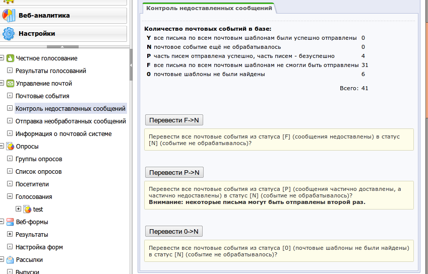This screenshot has width=428, height=274.
Task: Click the Опросы section icon
Action: pyautogui.click(x=10, y=147)
